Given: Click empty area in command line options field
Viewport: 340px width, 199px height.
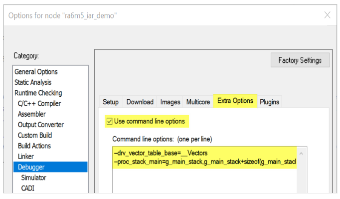Looking at the screenshot, I should (x=204, y=181).
